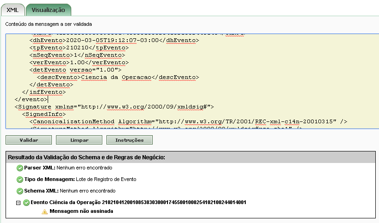Click the descEvento Ciencia da Operacao line
The image size is (379, 223).
tap(118, 78)
